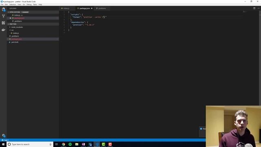This screenshot has height=147, width=261.
Task: Open OneNote from the taskbar
Action: click(x=83, y=144)
